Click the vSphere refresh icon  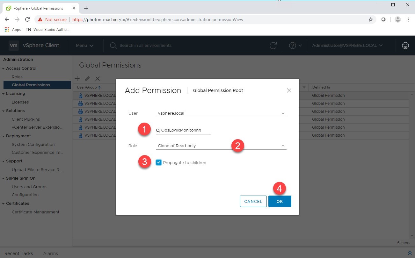[x=273, y=46]
